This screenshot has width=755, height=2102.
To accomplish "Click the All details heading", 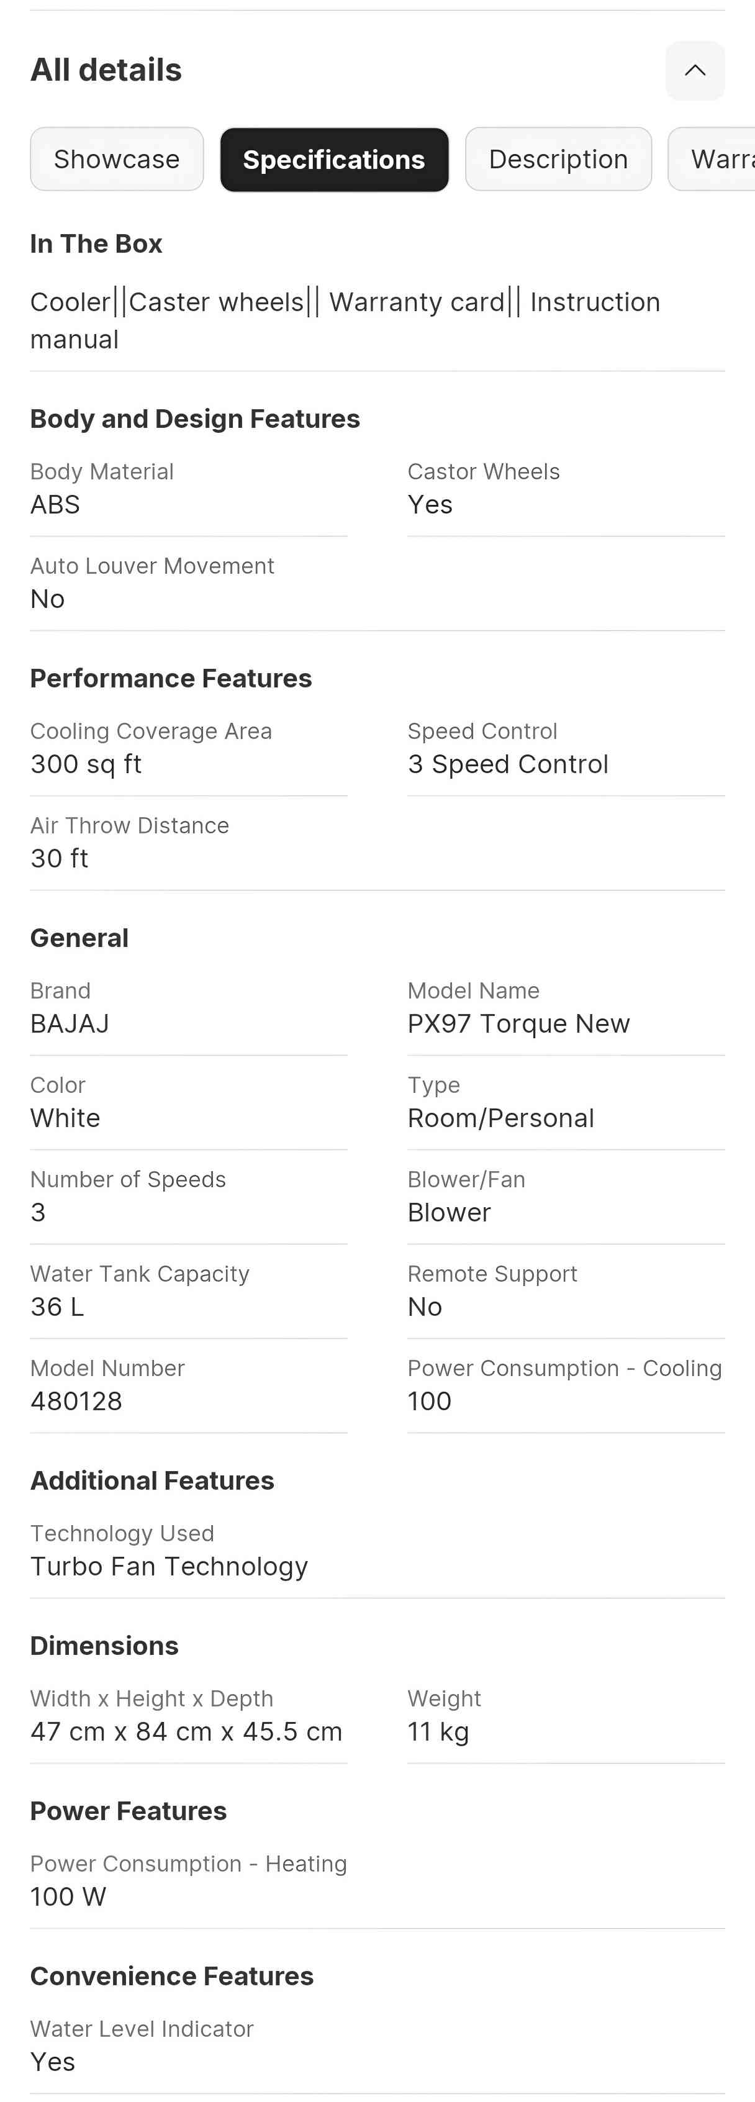I will pos(106,70).
